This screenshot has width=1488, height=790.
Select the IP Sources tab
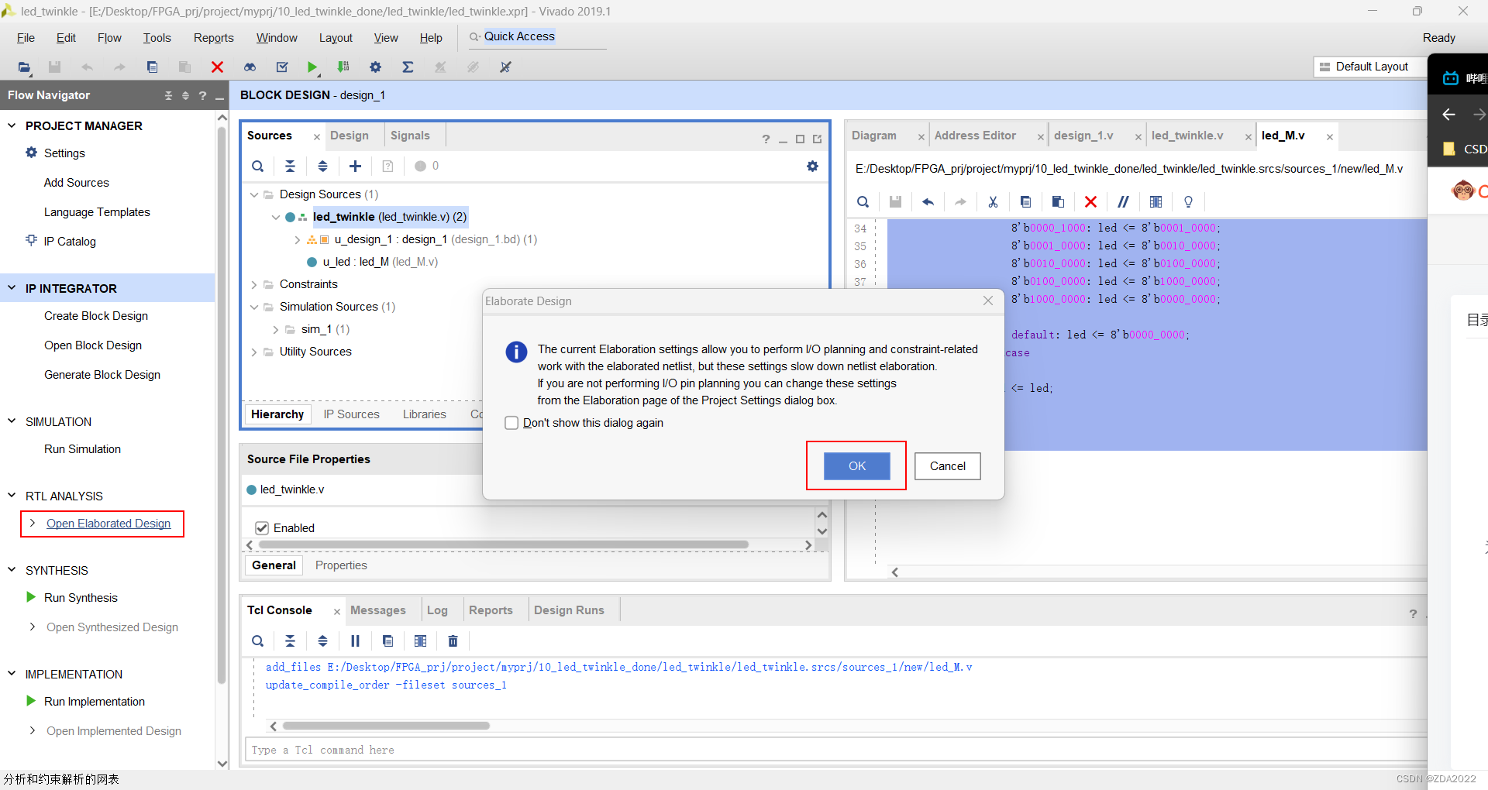click(x=351, y=414)
